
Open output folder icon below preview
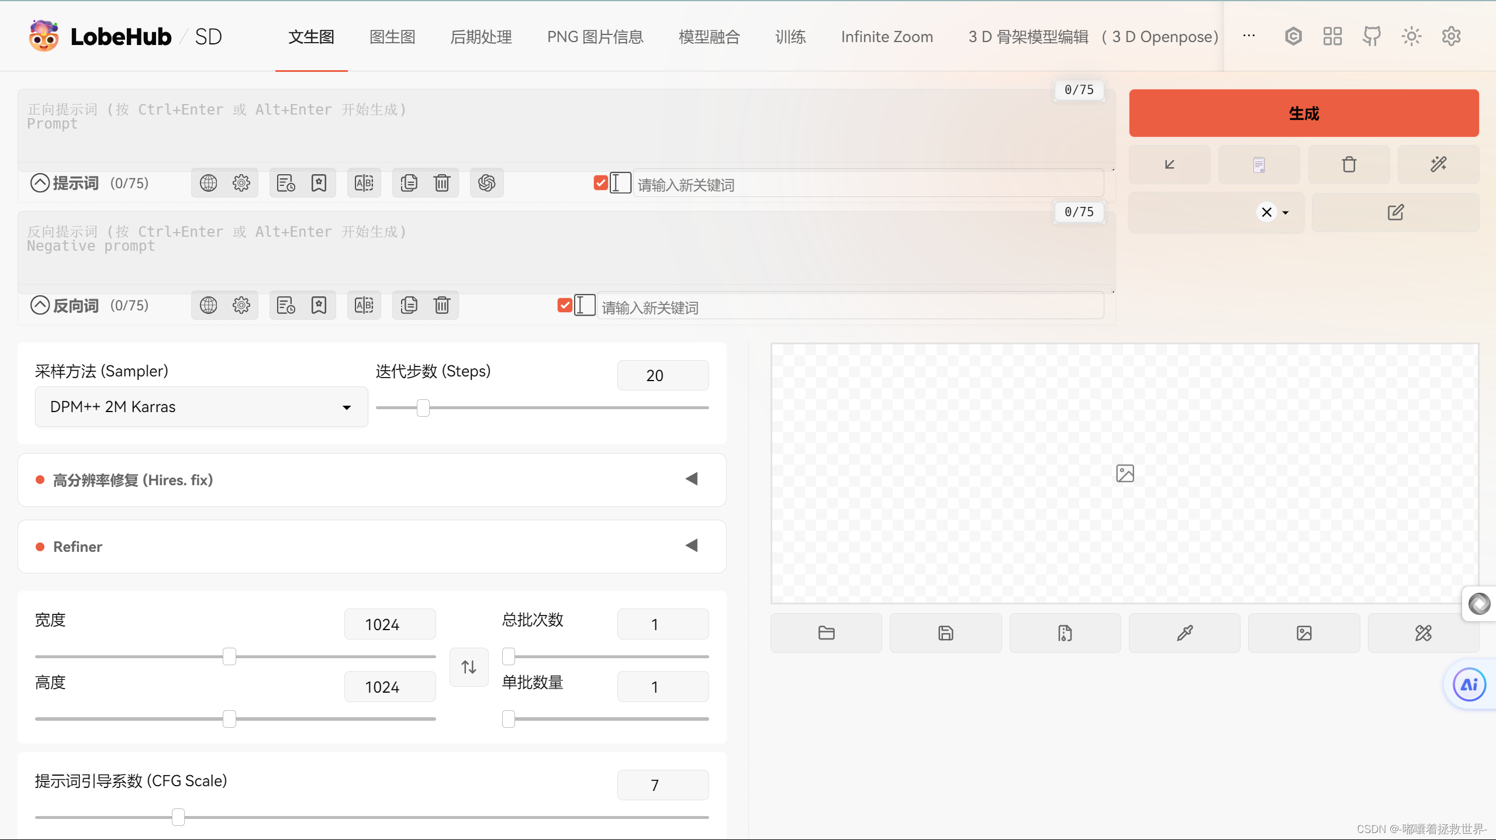click(x=826, y=633)
